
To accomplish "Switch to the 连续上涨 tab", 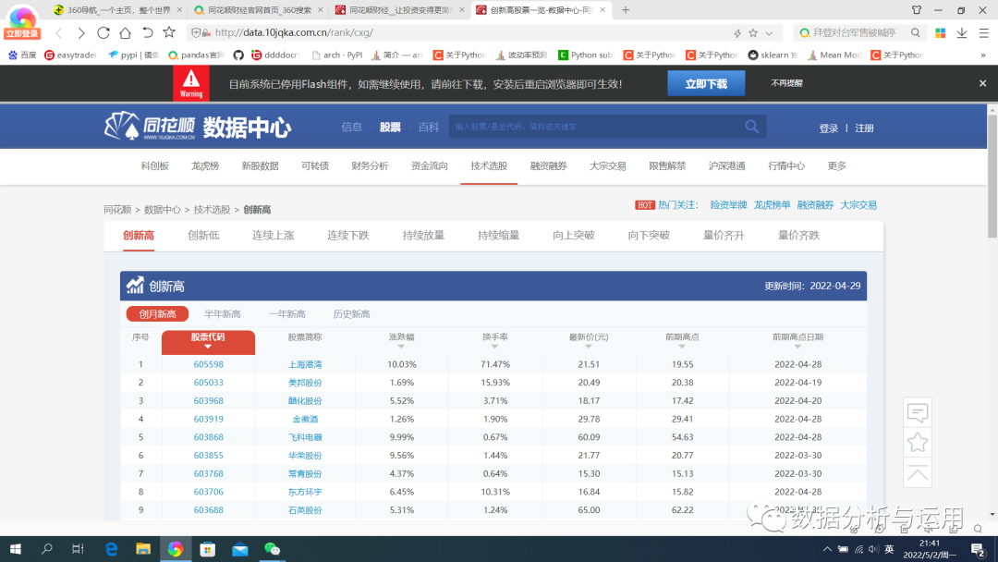I will tap(273, 236).
